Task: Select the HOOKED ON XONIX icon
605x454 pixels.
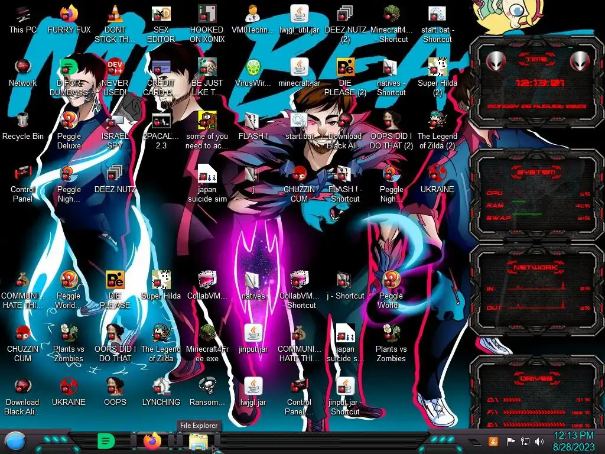Action: click(x=207, y=25)
